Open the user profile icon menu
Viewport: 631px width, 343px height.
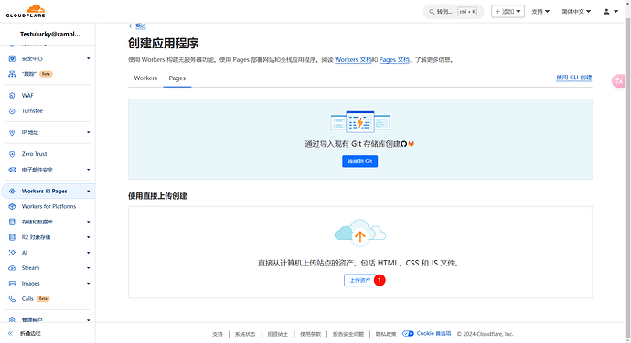click(611, 12)
